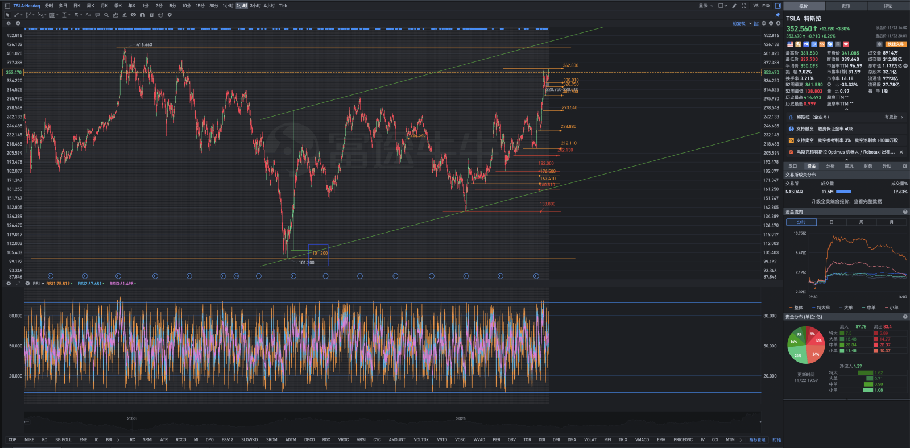Click 升级全美综合报价 upgrade link
Image resolution: width=910 pixels, height=448 pixels.
pos(846,201)
